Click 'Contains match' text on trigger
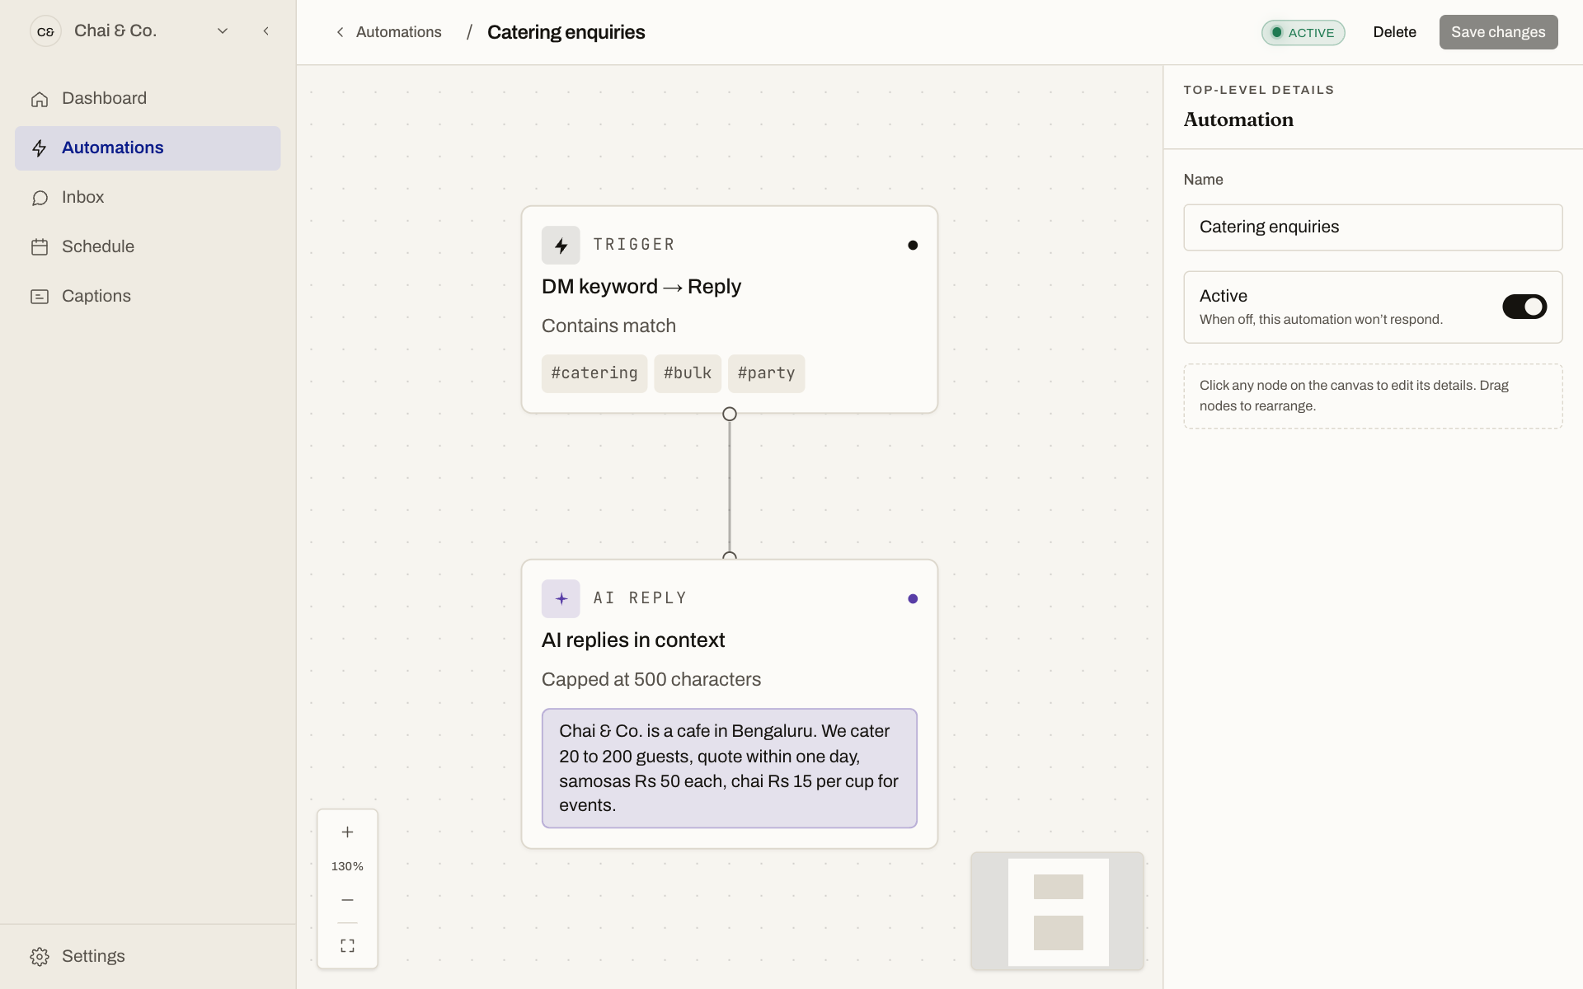This screenshot has height=989, width=1583. pyautogui.click(x=608, y=326)
